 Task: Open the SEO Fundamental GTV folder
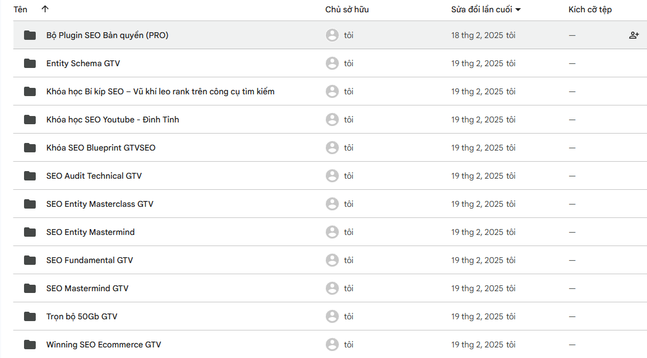coord(90,260)
